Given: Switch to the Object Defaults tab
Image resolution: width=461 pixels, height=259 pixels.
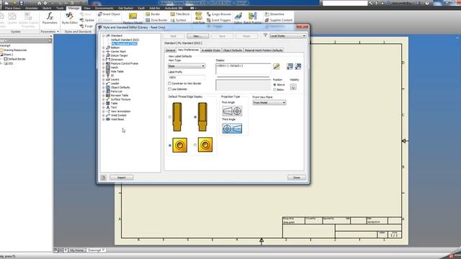Looking at the screenshot, I should tap(232, 50).
